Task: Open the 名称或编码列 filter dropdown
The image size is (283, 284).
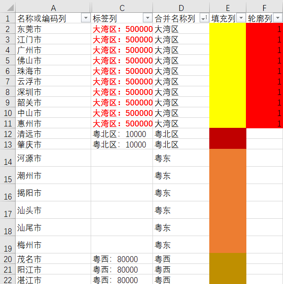Action: tap(86, 18)
